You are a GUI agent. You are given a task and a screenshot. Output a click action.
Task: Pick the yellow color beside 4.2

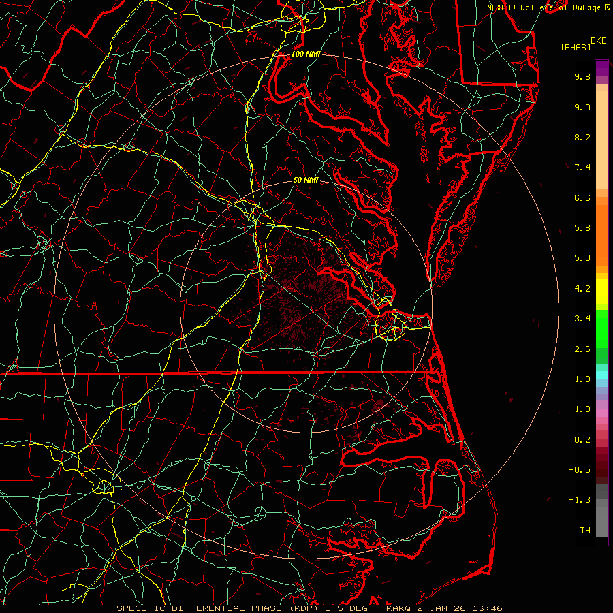point(601,292)
